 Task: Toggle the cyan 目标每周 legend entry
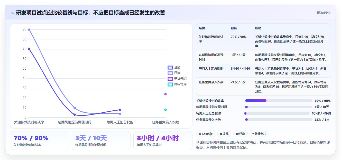[177, 84]
